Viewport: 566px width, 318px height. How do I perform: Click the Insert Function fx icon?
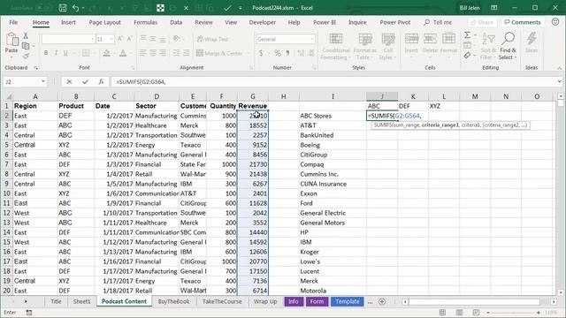[x=101, y=82]
